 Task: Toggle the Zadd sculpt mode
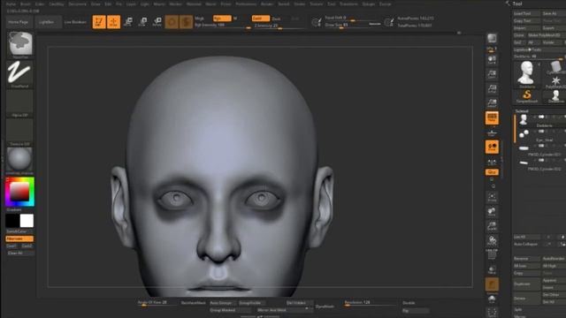click(x=260, y=19)
